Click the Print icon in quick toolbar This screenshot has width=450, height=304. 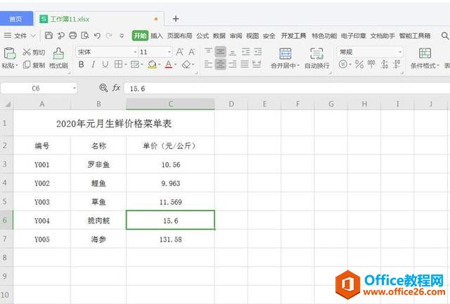click(x=73, y=36)
